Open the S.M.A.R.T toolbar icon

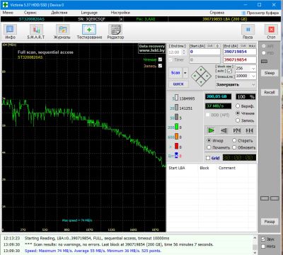click(36, 32)
